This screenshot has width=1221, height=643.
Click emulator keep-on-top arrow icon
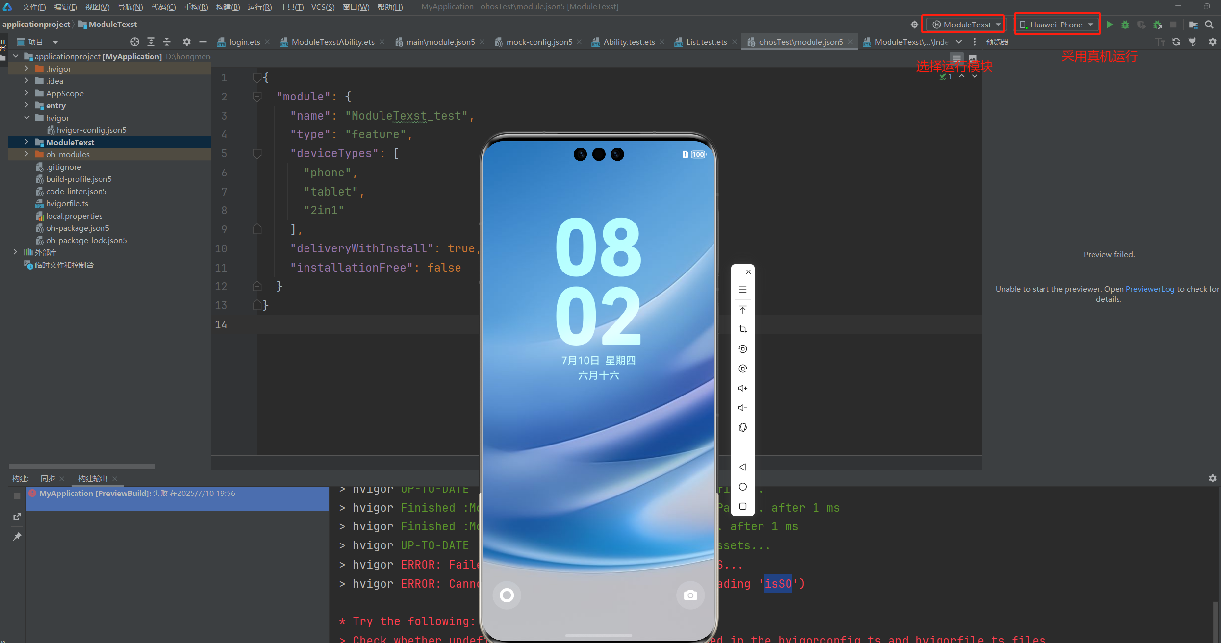tap(743, 310)
